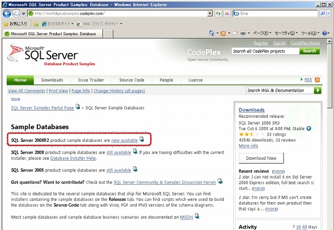Click the Register link

261,43
